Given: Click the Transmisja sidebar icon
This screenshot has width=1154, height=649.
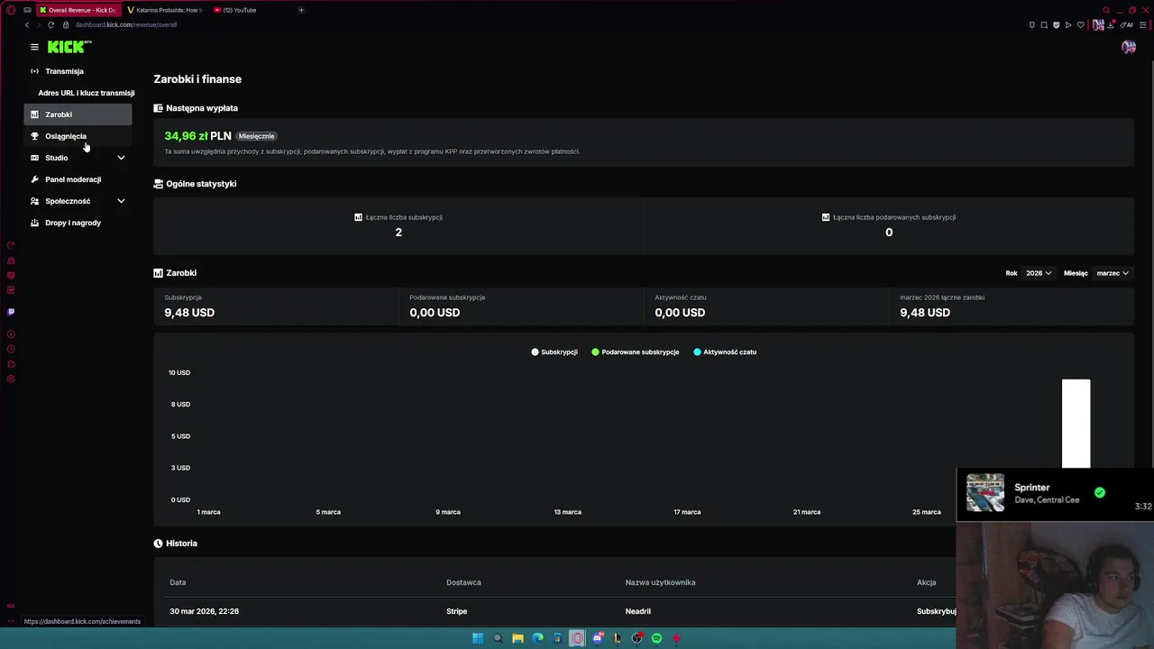Looking at the screenshot, I should click(34, 71).
